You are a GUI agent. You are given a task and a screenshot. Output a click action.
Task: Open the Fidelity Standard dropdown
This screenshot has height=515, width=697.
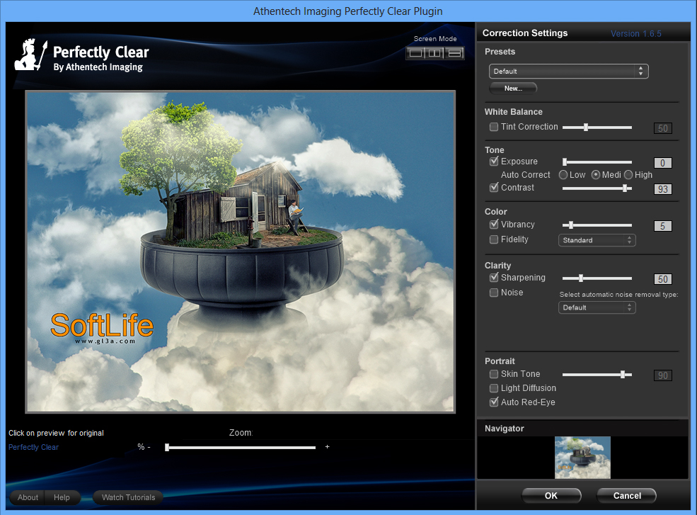pos(597,240)
